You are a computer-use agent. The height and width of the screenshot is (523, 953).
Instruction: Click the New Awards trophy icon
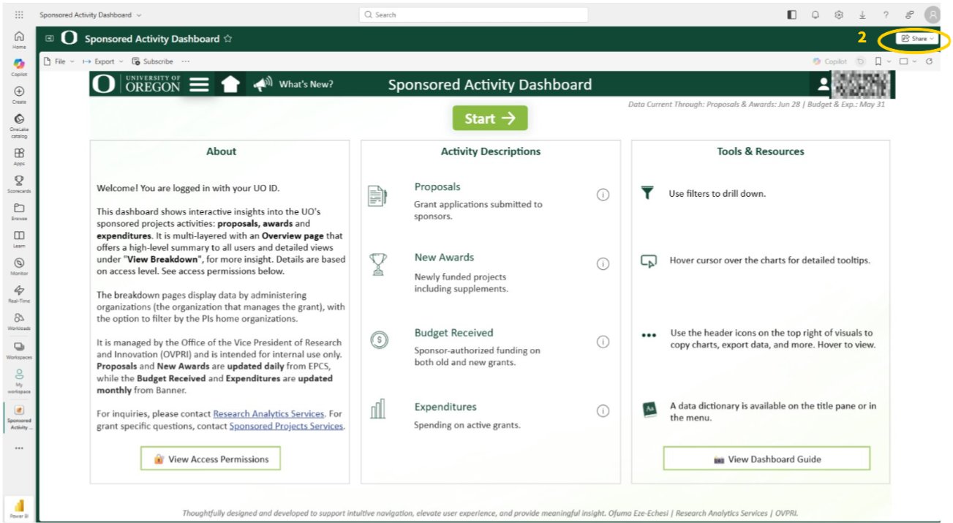coord(378,264)
